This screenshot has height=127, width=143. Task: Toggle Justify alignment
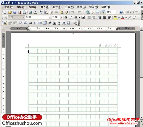click(x=89, y=18)
